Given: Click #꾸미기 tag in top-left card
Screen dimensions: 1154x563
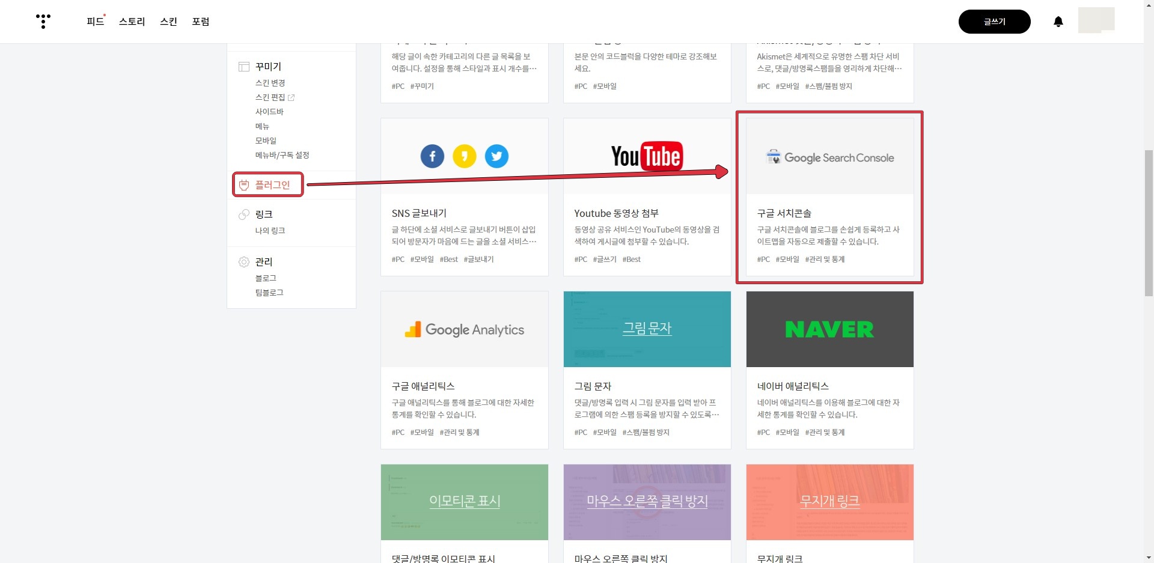Looking at the screenshot, I should click(x=422, y=87).
